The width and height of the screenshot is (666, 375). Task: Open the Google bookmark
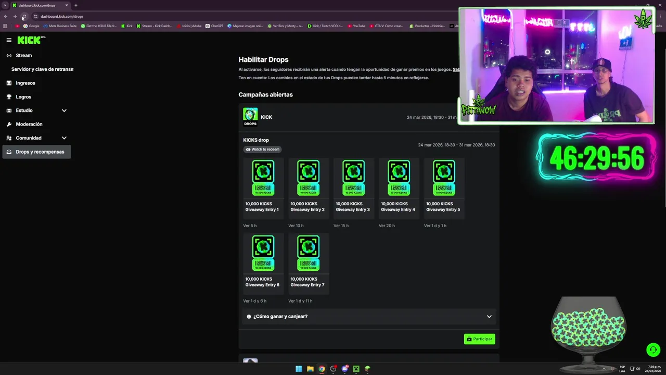[31, 26]
